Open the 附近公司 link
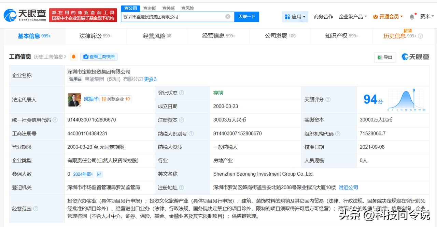The width and height of the screenshot is (437, 227). (348, 188)
